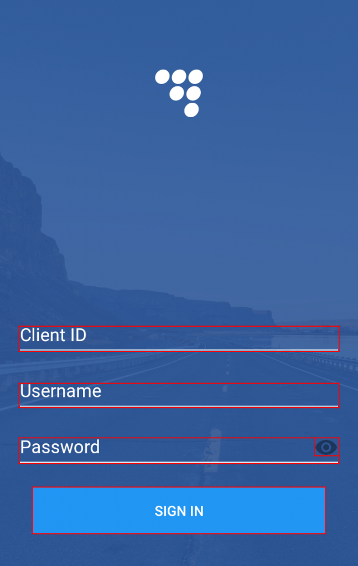Screen dimensions: 358x566
Task: Click the white dotted app logo
Action: [179, 93]
